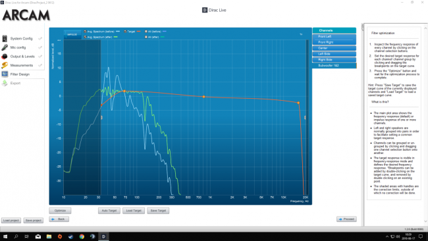The image size is (428, 241).
Task: Select the Subwoofer 1&2 channel
Action: [x=334, y=65]
